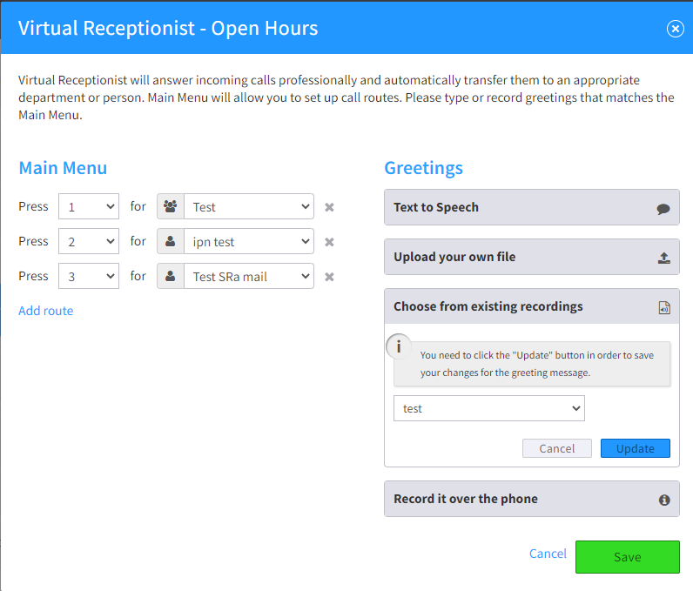Click the Main Menu heading
The width and height of the screenshot is (693, 591).
[x=63, y=168]
